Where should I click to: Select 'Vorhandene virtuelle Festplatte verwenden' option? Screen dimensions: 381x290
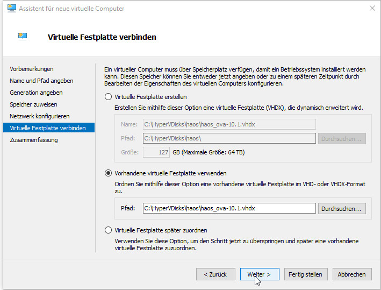[109, 173]
